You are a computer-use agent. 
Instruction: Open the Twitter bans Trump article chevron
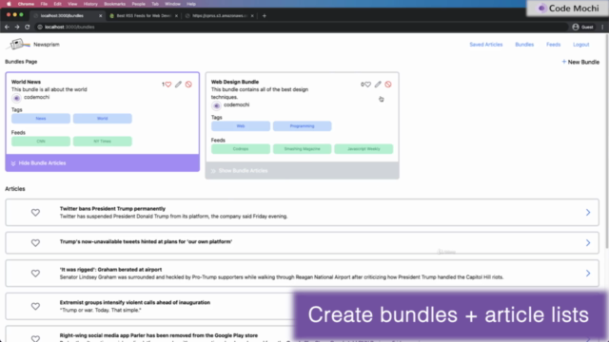[x=588, y=213]
